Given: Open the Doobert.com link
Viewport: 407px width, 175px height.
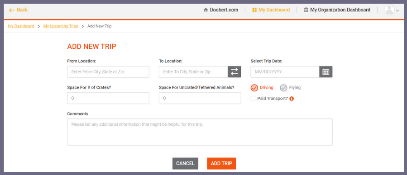Looking at the screenshot, I should 221,10.
